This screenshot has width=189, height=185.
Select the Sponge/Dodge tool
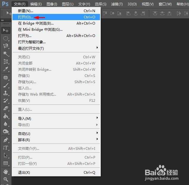coord(6,131)
